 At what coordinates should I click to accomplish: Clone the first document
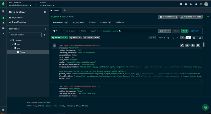(x=193, y=45)
